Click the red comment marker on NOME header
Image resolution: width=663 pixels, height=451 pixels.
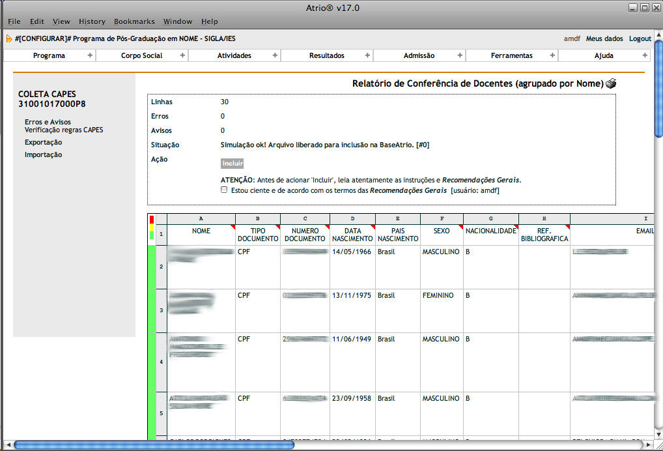tap(233, 227)
